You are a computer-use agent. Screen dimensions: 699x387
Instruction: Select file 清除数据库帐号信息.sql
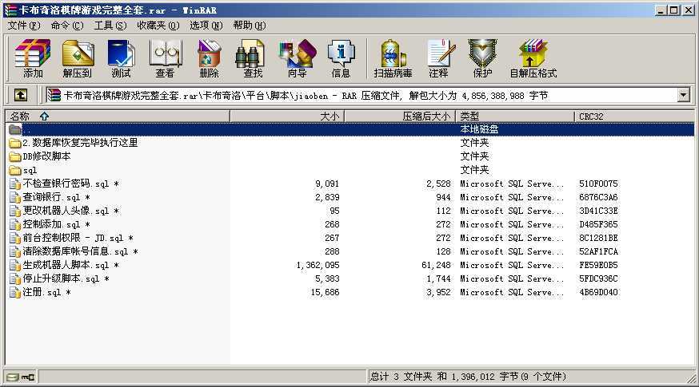(x=74, y=251)
